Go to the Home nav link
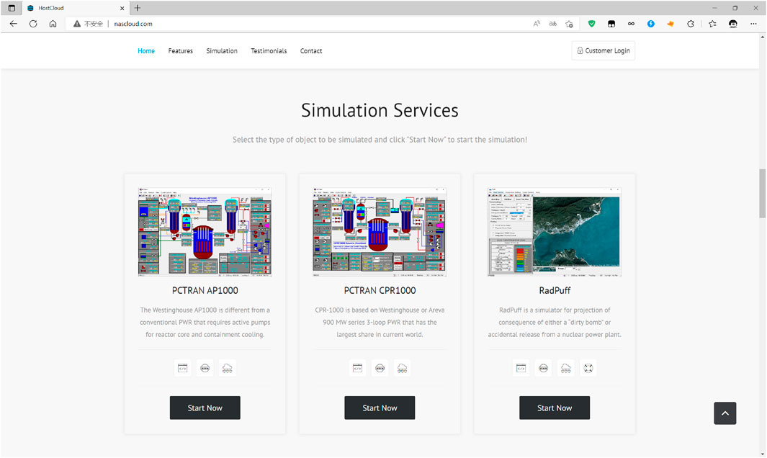 tap(146, 51)
